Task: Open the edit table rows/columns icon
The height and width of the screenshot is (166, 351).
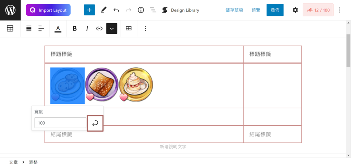Action: click(x=129, y=28)
